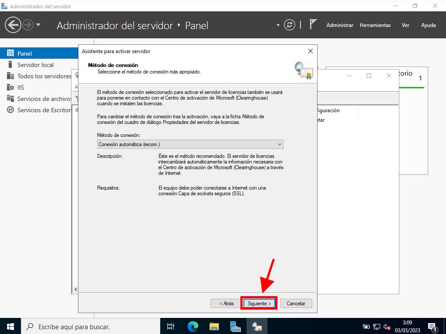Click the Atrás button
This screenshot has width=446, height=334.
(226, 304)
